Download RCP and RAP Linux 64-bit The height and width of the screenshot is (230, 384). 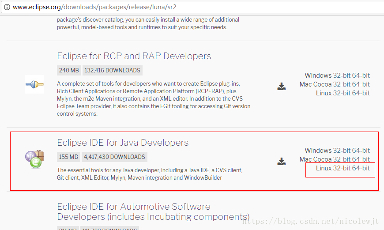click(361, 93)
